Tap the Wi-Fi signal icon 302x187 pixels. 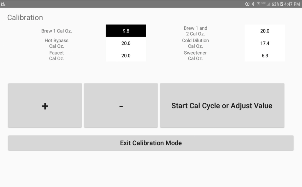(259, 4)
